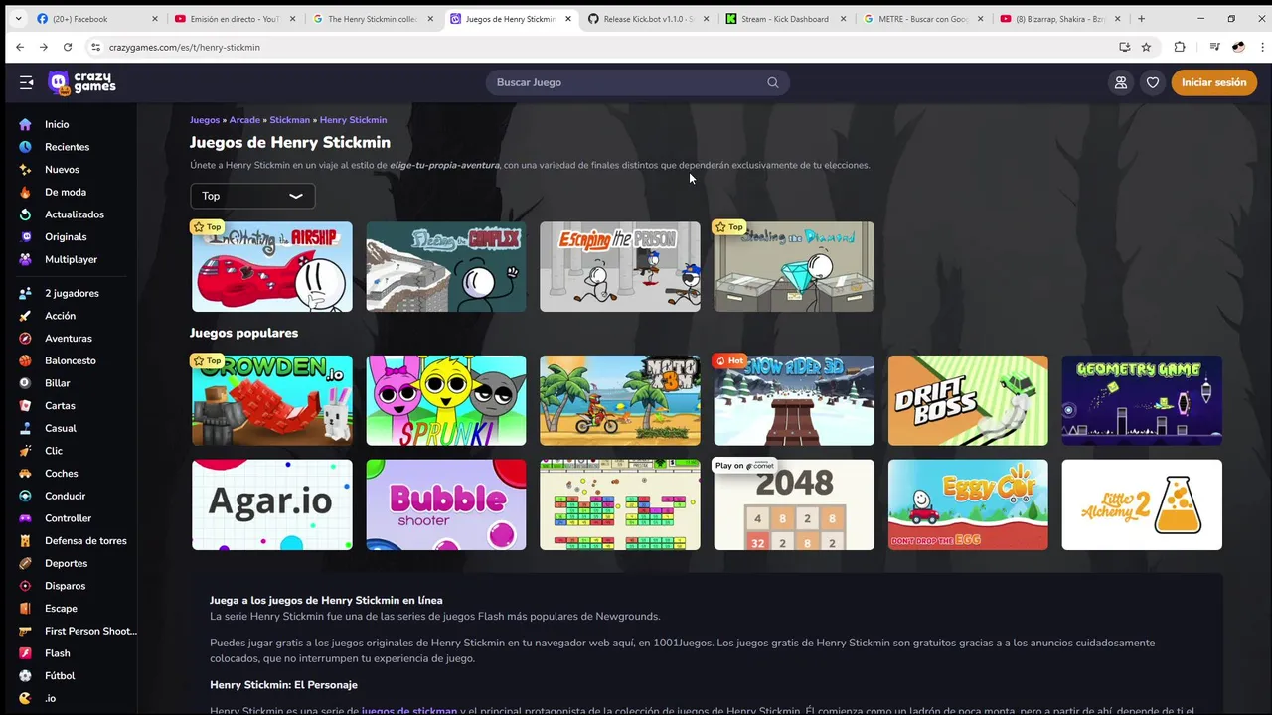Click the Baloncesto basketball icon
Viewport: 1272px width, 715px height.
tap(25, 360)
